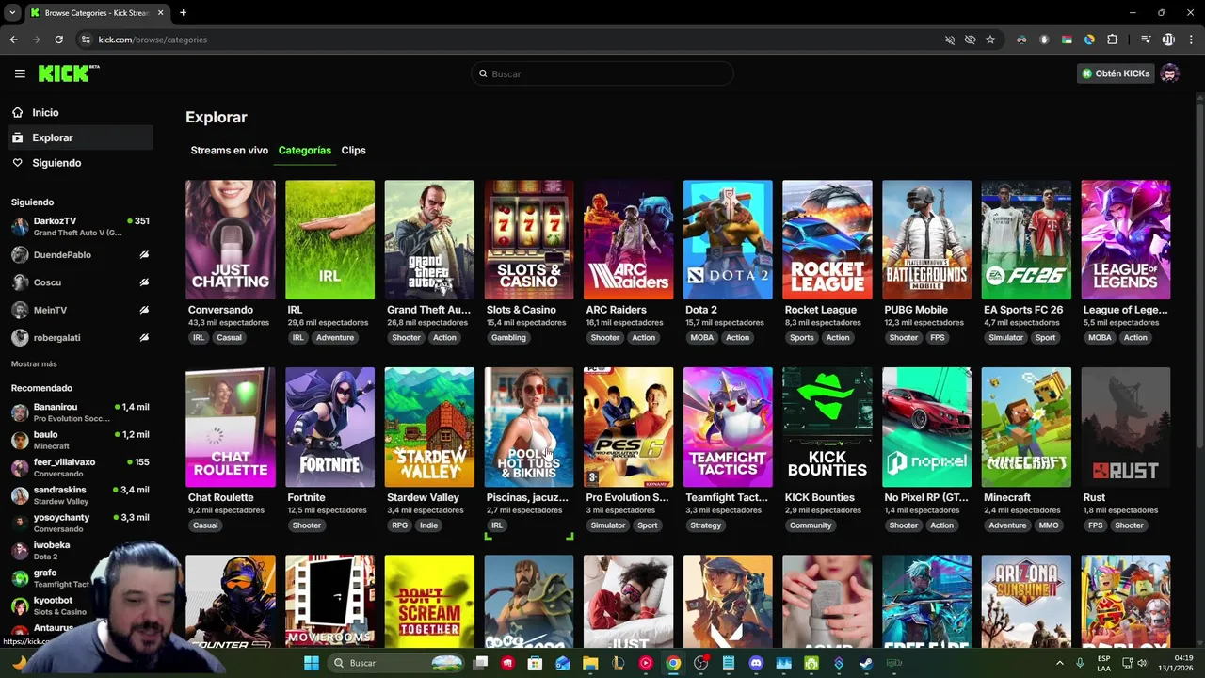The image size is (1205, 678).
Task: Open feer_villalvaxo channel in Recomendado
Action: pos(81,468)
